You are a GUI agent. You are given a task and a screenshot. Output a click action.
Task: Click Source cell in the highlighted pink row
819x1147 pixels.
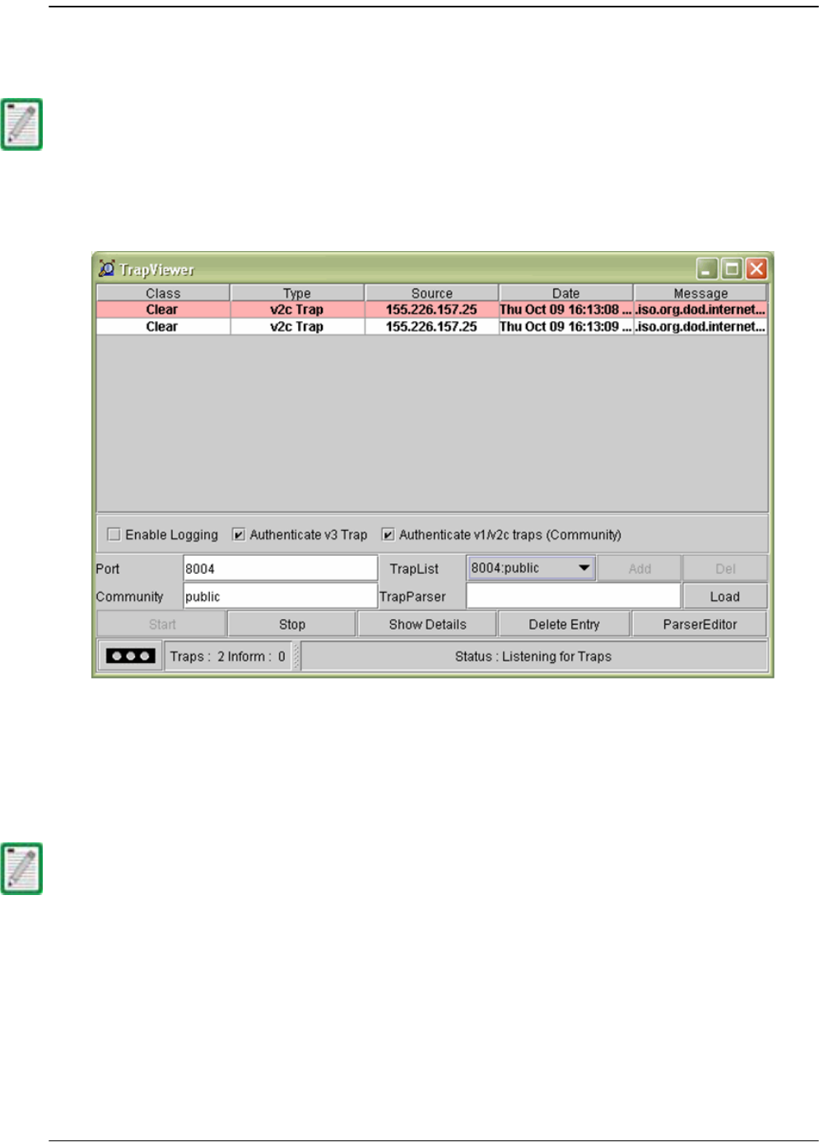(432, 310)
